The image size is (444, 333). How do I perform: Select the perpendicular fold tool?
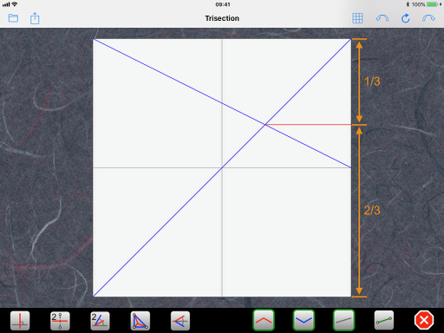point(20,321)
